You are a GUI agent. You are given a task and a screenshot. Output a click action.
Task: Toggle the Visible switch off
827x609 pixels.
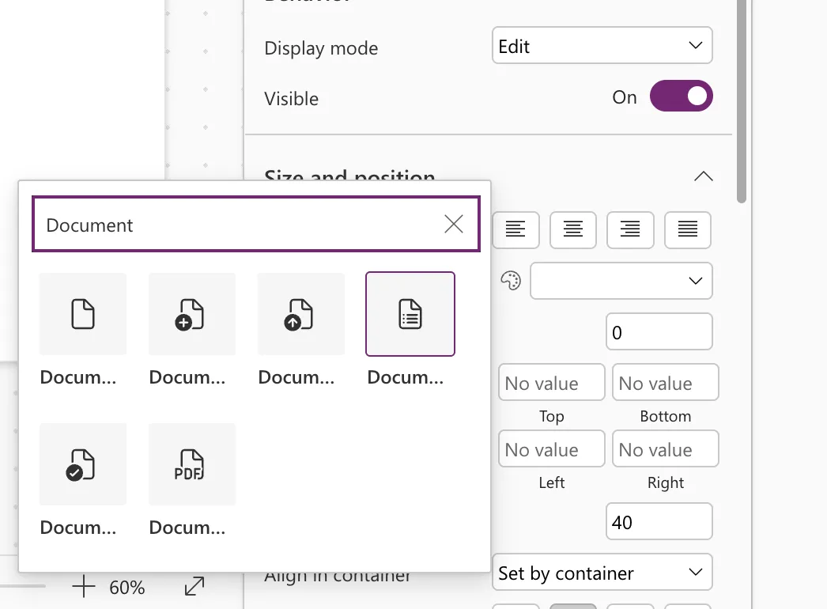point(681,96)
